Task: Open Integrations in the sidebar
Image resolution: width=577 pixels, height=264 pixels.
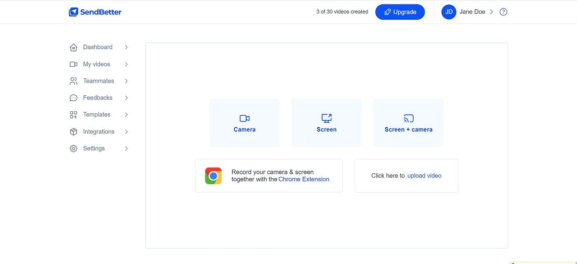Action: click(99, 132)
